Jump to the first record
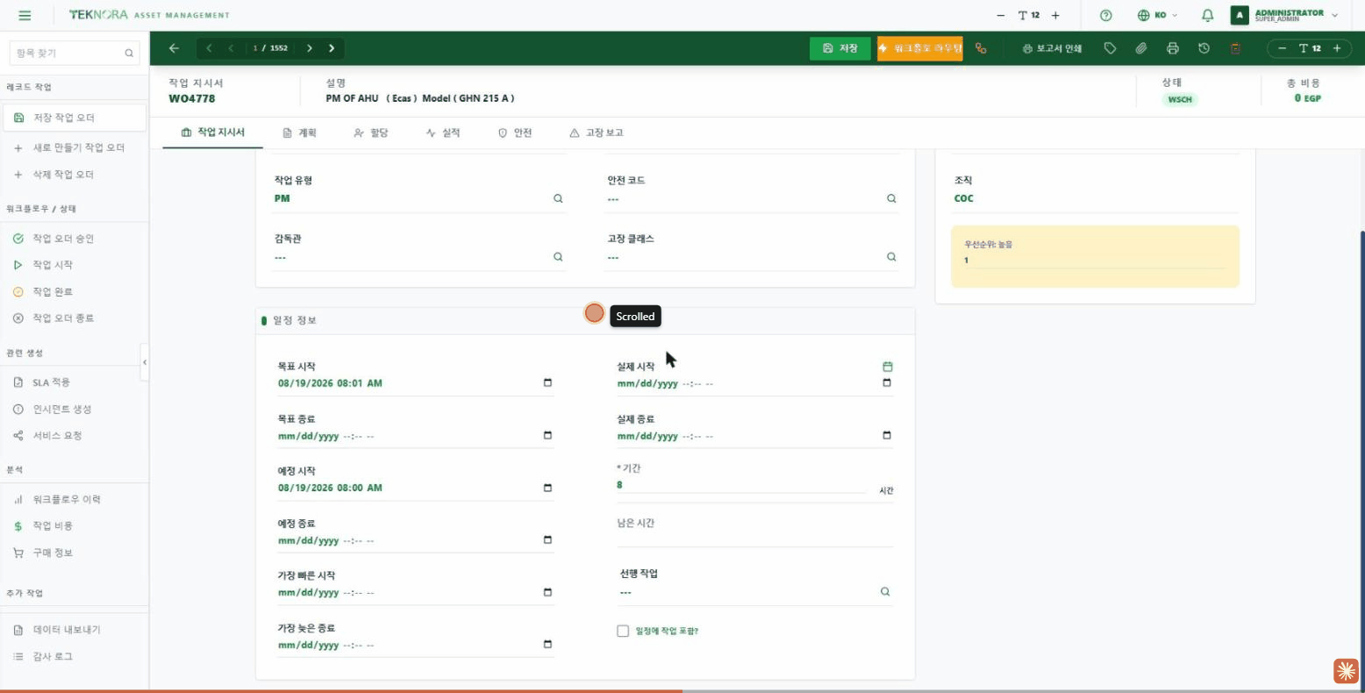Viewport: 1365px width, 693px height. (x=209, y=48)
